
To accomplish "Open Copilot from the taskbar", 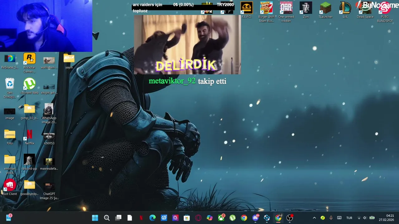I will tap(209, 218).
